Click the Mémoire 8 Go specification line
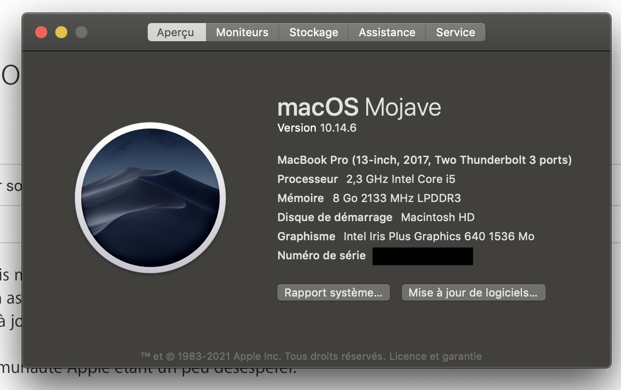Viewport: 621px width, 390px height. click(369, 198)
